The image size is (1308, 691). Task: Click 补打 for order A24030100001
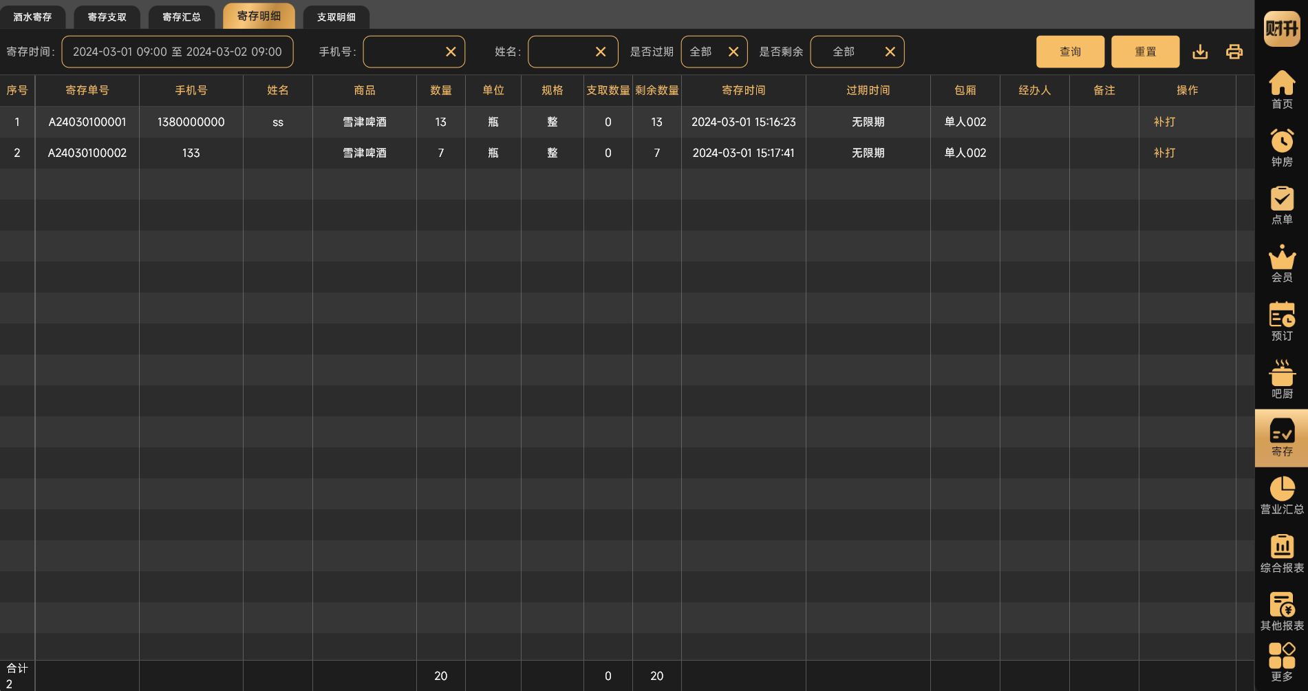pos(1164,122)
